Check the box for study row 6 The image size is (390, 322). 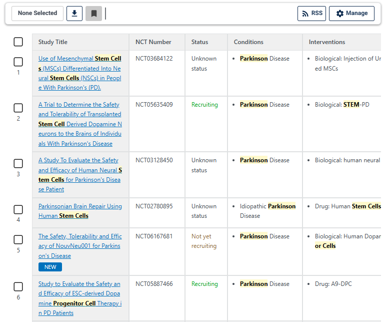tap(18, 286)
